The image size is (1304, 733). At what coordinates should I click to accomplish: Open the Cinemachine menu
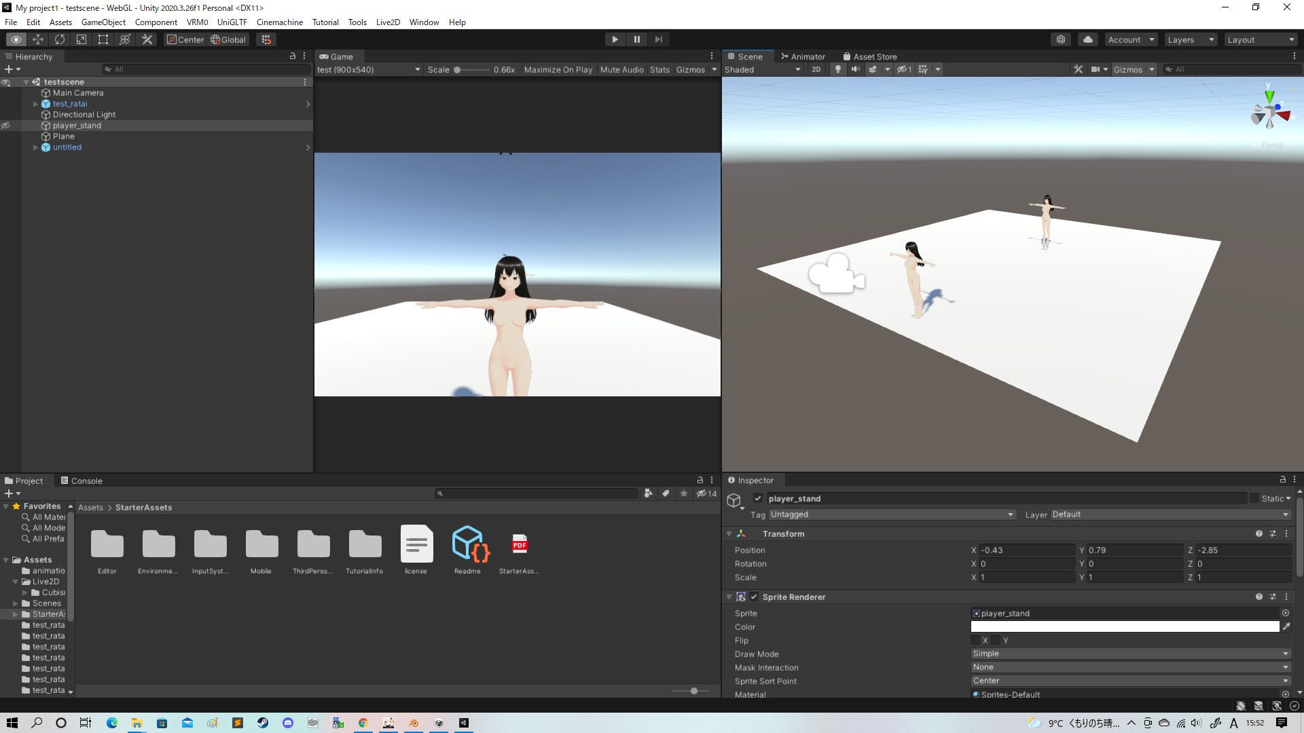click(x=279, y=22)
